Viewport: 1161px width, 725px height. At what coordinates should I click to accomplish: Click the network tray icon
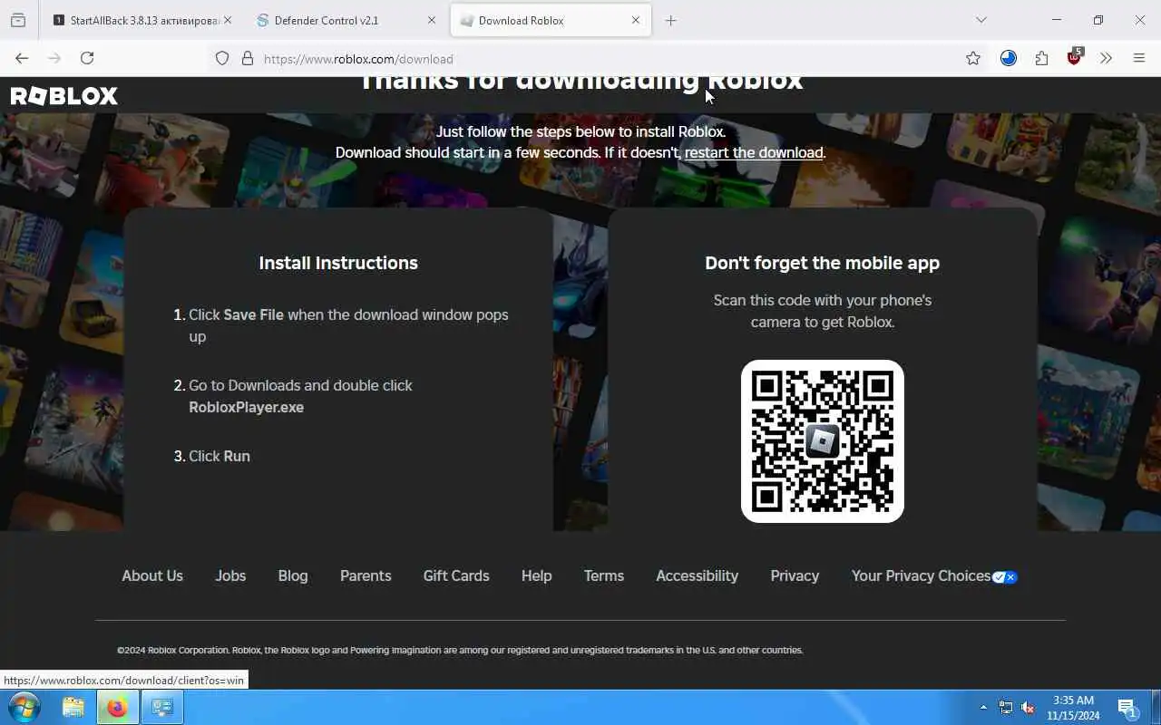(x=1006, y=707)
